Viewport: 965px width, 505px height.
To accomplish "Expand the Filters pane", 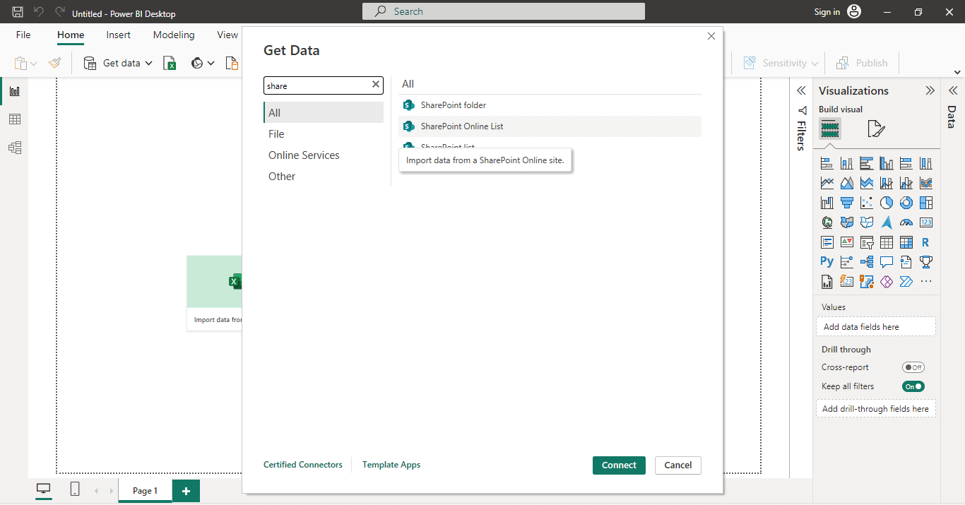I will (x=801, y=90).
